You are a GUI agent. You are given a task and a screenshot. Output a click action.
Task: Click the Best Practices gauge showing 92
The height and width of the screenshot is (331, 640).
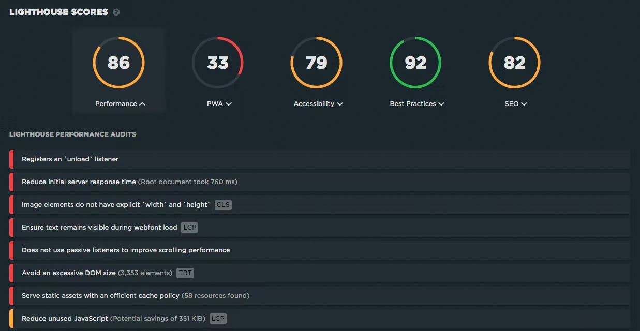pos(415,63)
